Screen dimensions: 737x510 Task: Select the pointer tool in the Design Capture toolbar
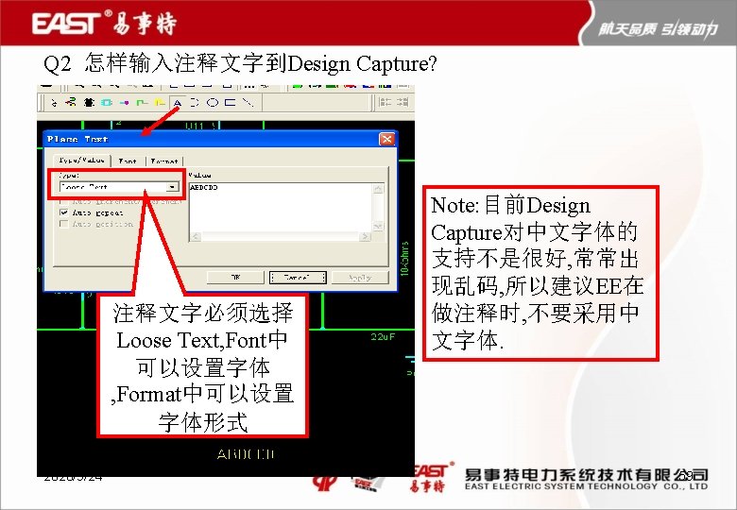(54, 102)
